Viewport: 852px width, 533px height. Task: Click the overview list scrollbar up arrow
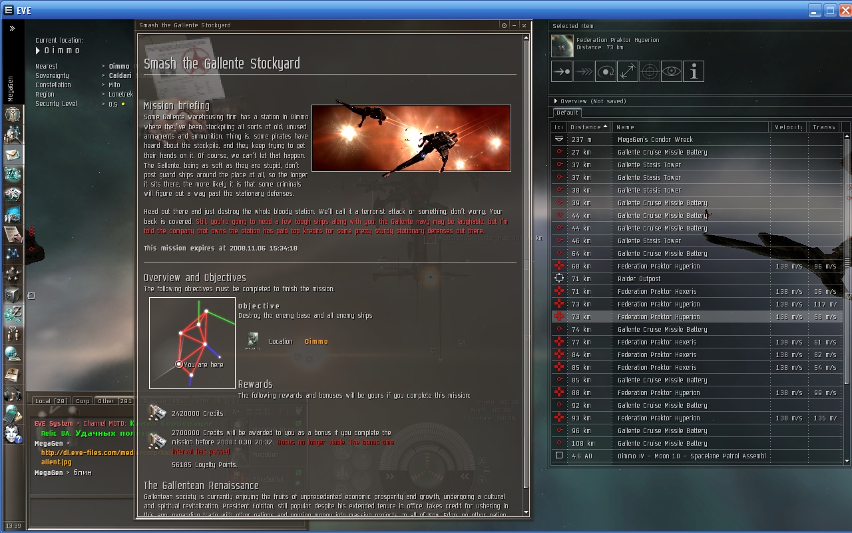coord(847,136)
